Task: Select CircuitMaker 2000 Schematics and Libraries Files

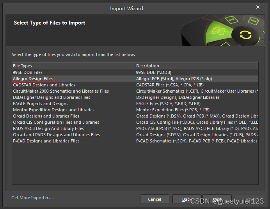Action: [61, 91]
